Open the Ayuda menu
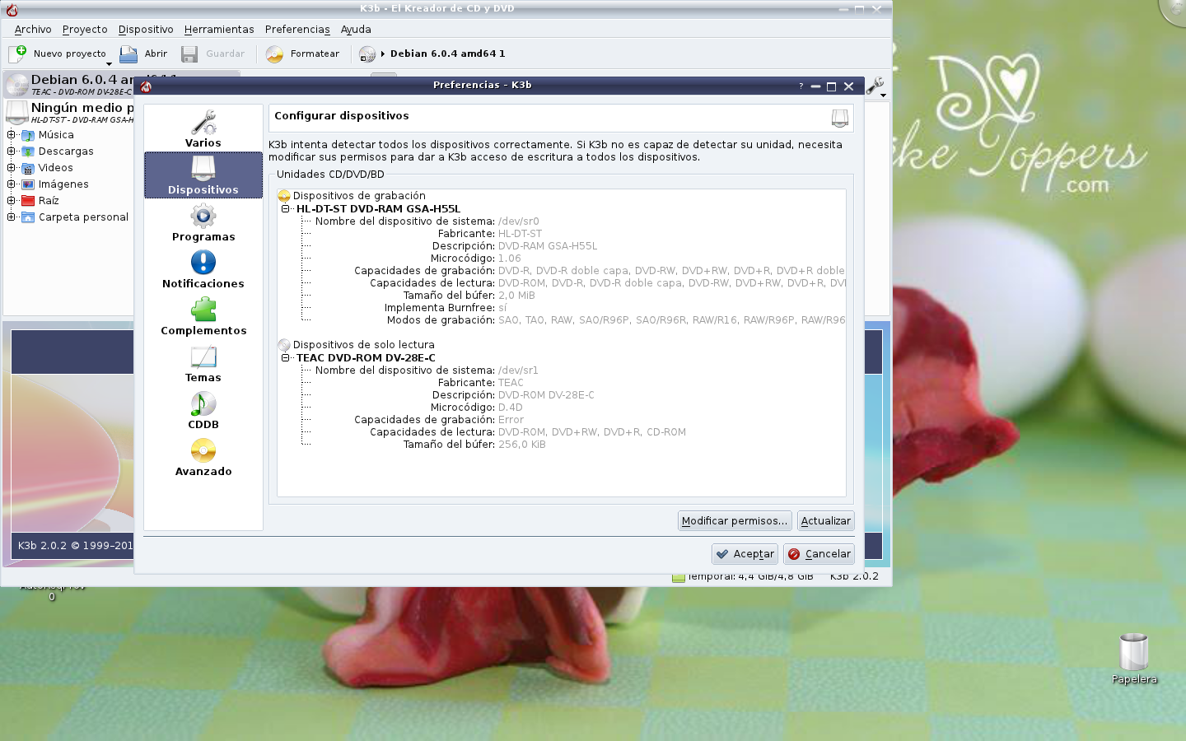 click(x=356, y=30)
